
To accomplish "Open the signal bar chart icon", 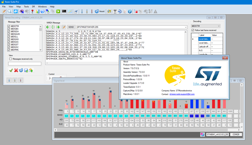I will pyautogui.click(x=37, y=11).
